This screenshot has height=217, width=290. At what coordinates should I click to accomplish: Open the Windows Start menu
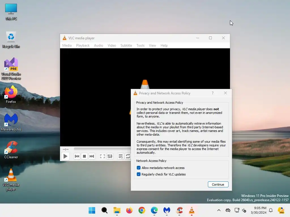[x=92, y=210]
